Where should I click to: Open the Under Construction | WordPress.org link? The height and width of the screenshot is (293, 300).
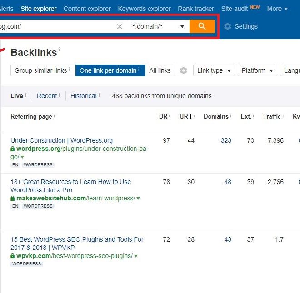[x=62, y=140]
